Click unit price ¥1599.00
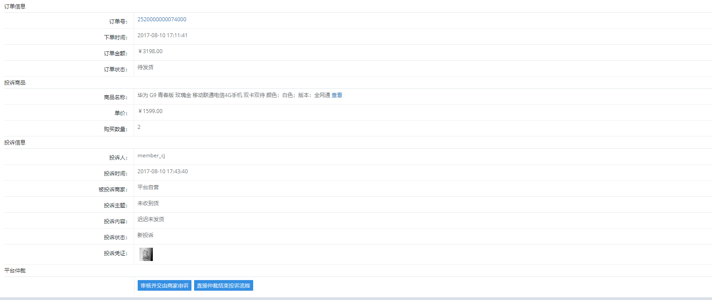 click(x=150, y=111)
